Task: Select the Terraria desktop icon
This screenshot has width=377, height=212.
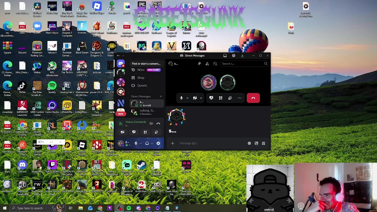Action: 112,9
